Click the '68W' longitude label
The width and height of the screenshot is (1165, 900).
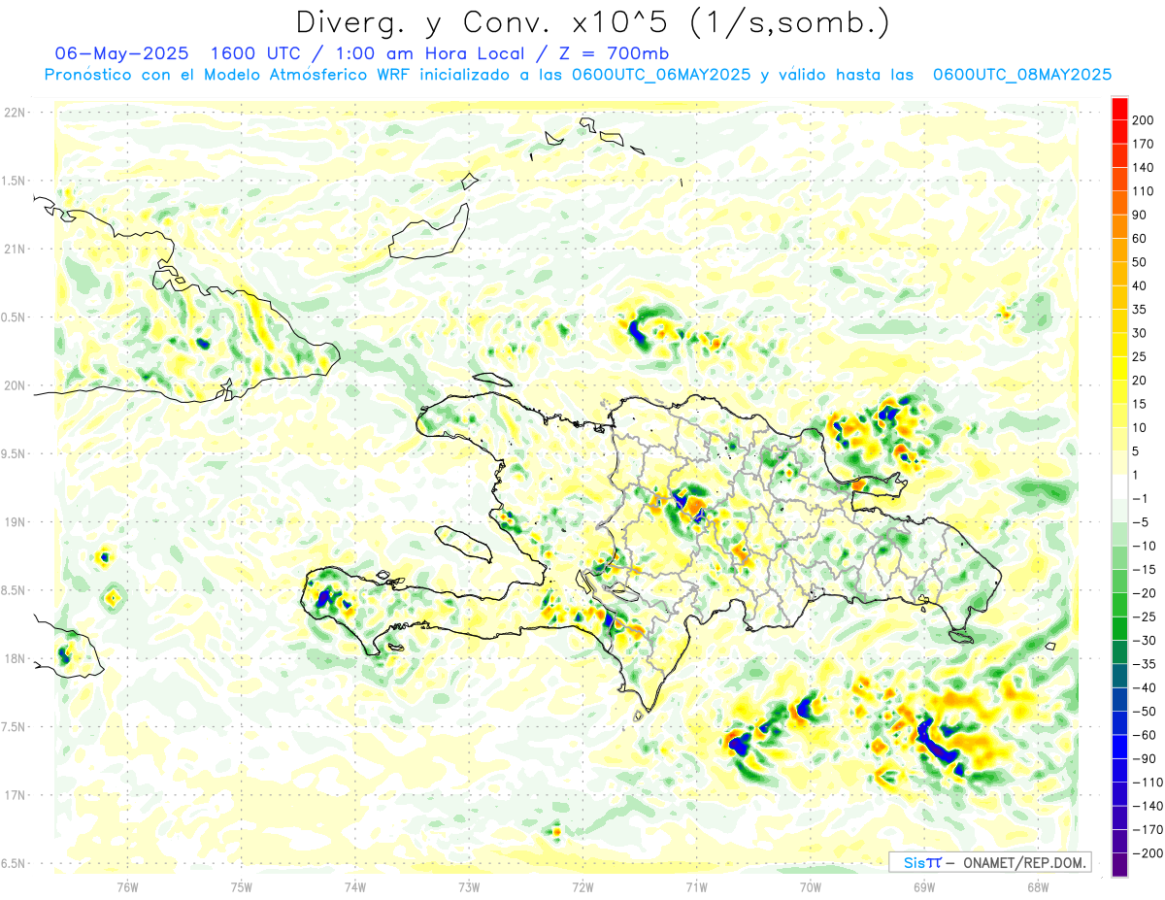tap(1038, 886)
